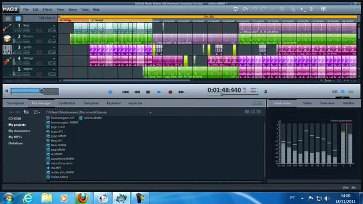Open the Drums track name dropdown arrow
This screenshot has height=204, width=363.
point(54,37)
